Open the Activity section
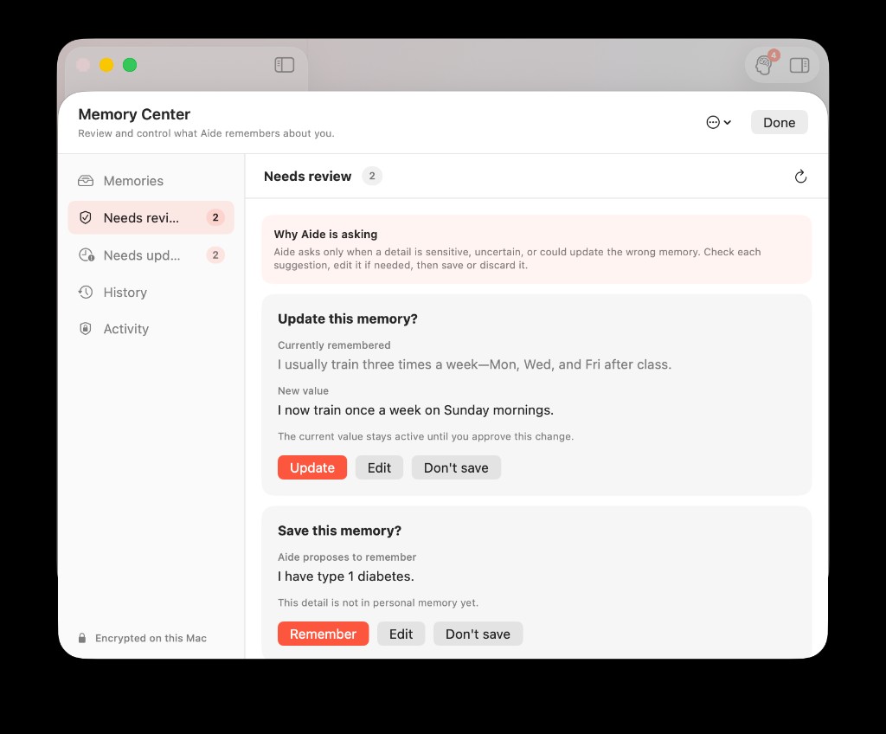This screenshot has width=886, height=734. coord(151,329)
